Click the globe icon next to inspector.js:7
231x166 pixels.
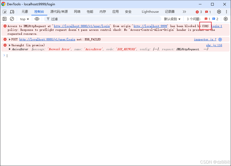coord(220,39)
